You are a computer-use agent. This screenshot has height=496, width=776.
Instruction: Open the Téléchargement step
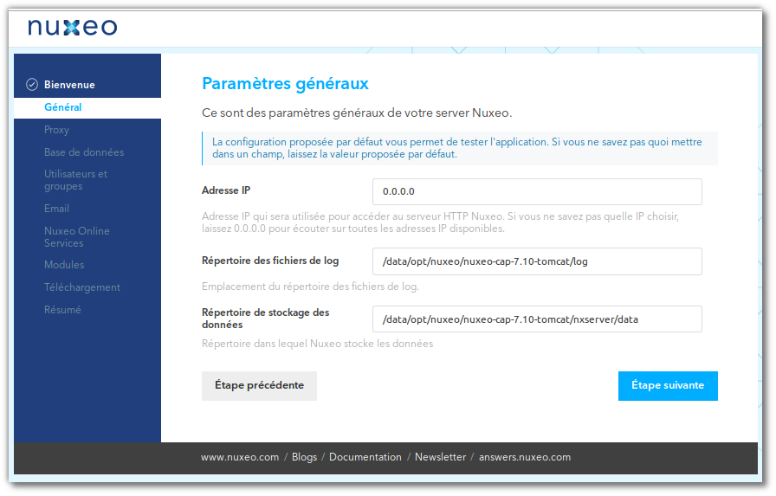point(82,287)
